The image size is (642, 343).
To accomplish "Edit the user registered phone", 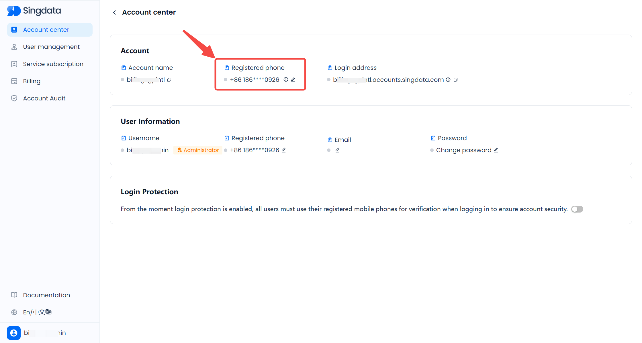I will point(283,150).
